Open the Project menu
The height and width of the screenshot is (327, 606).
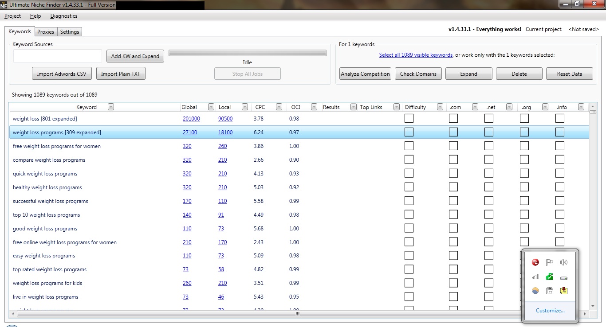(12, 16)
